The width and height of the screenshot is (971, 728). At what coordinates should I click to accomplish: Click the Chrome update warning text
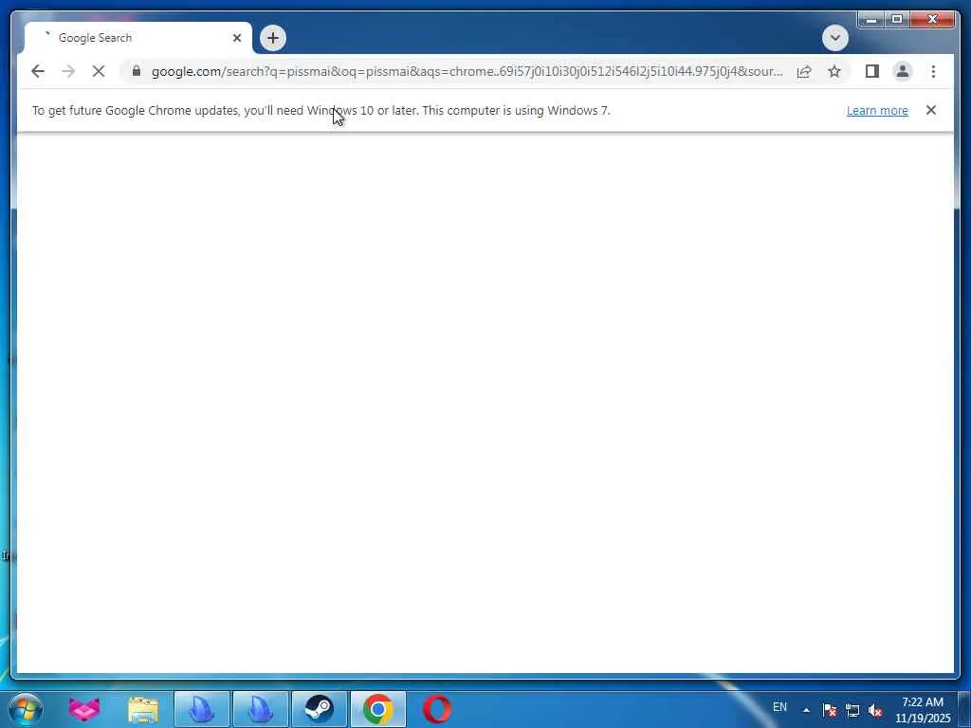point(321,110)
